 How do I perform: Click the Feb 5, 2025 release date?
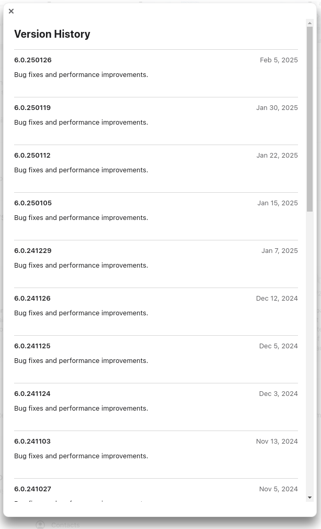click(279, 60)
